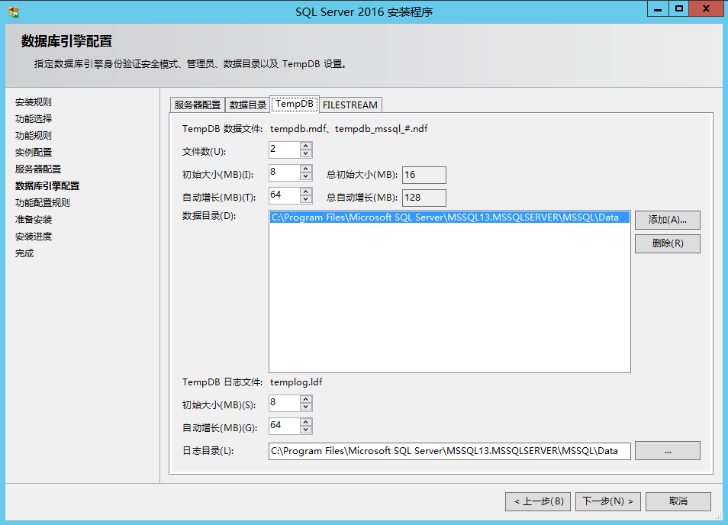The height and width of the screenshot is (525, 728).
Task: Select 安装规则 in the left step list
Action: tap(34, 102)
